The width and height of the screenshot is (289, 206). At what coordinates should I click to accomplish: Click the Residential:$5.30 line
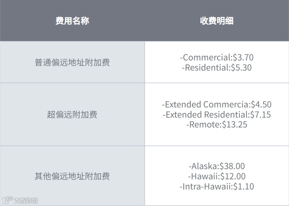click(217, 67)
